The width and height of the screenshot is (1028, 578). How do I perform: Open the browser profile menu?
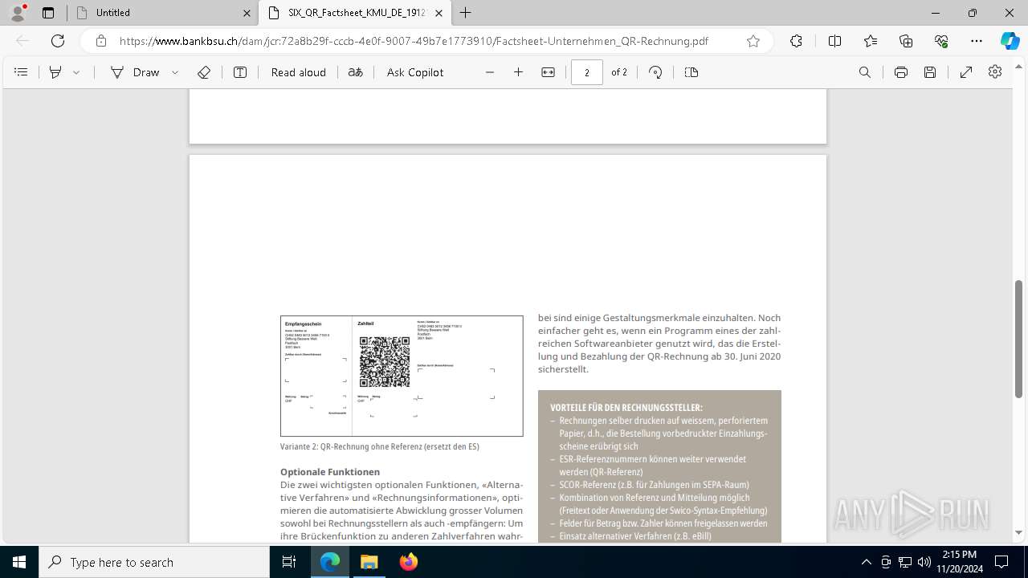(18, 13)
